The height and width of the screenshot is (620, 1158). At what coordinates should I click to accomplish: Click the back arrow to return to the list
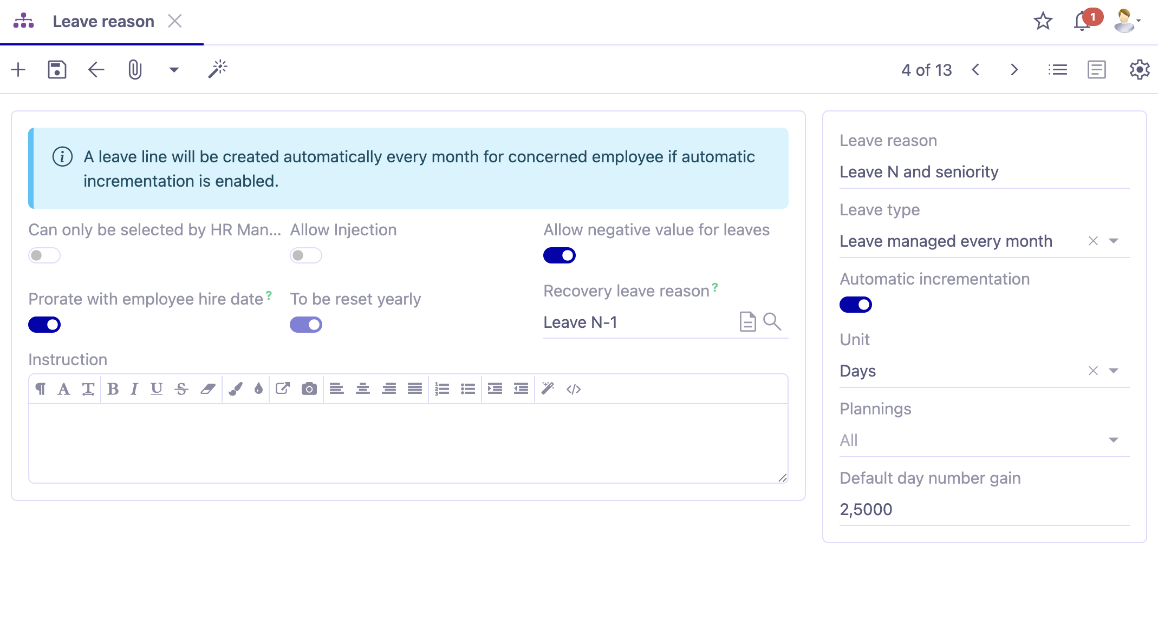click(95, 69)
